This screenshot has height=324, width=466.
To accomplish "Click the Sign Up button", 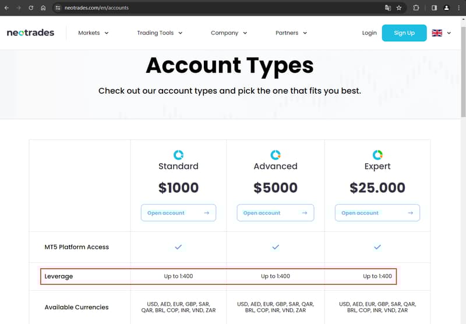I will [x=404, y=33].
